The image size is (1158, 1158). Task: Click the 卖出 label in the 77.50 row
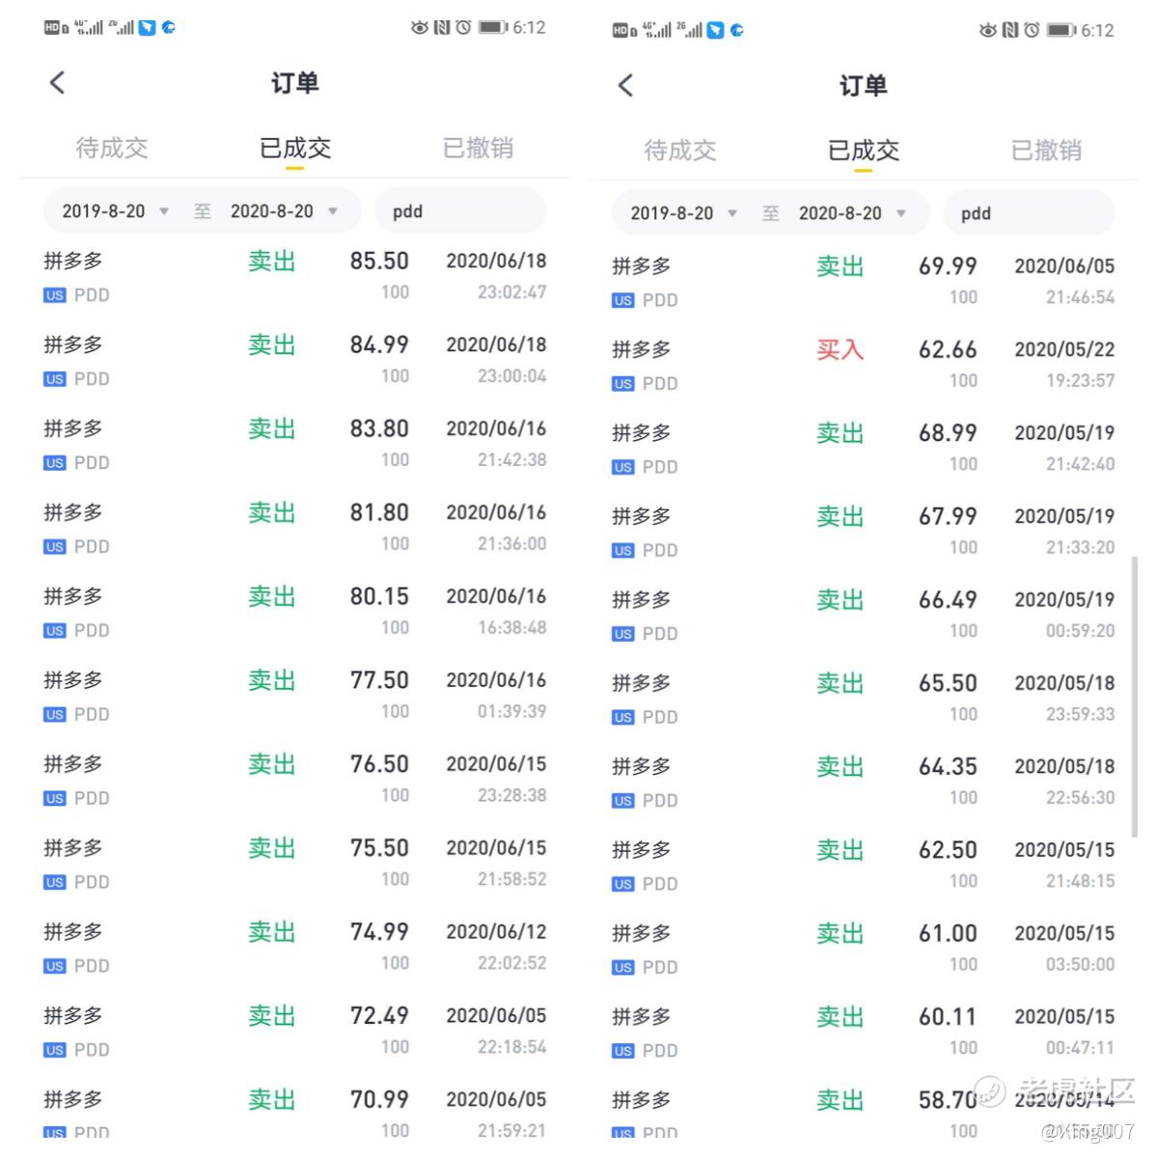click(271, 680)
